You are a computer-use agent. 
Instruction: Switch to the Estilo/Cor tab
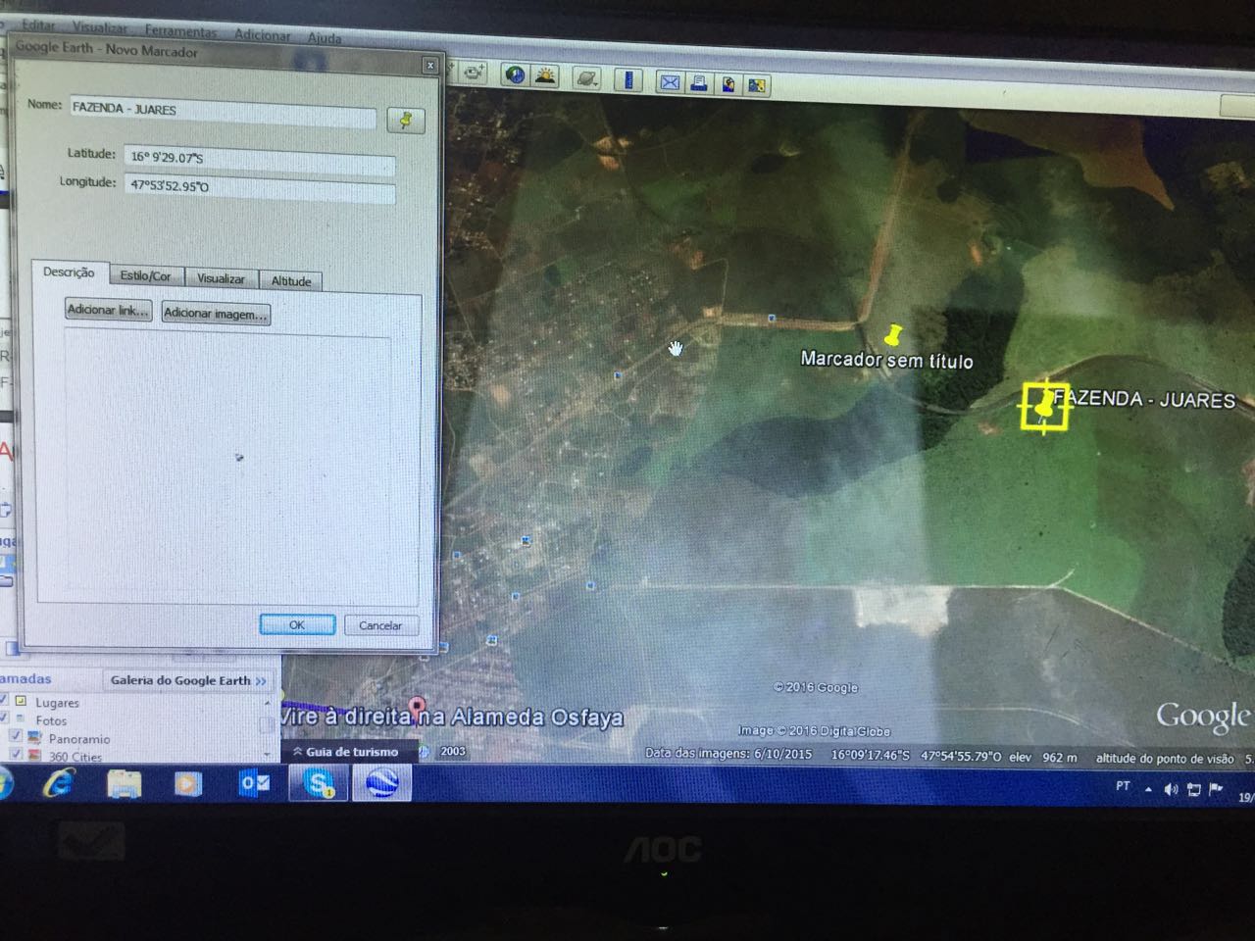click(145, 276)
